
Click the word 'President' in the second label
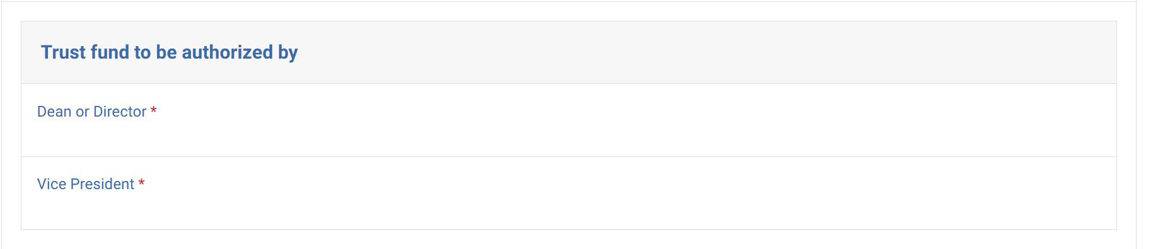point(102,184)
